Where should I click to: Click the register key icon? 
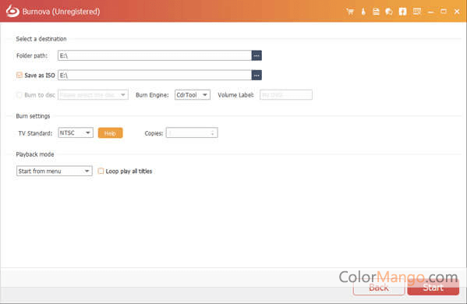click(363, 12)
